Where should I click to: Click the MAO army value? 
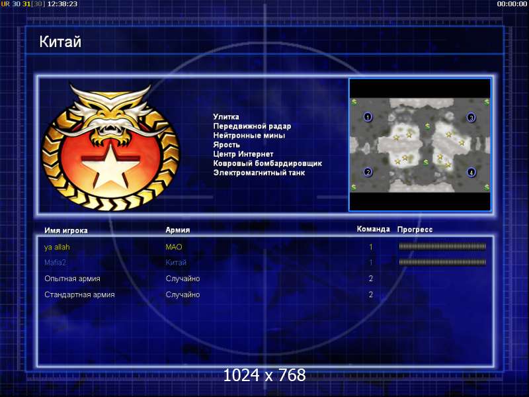174,247
